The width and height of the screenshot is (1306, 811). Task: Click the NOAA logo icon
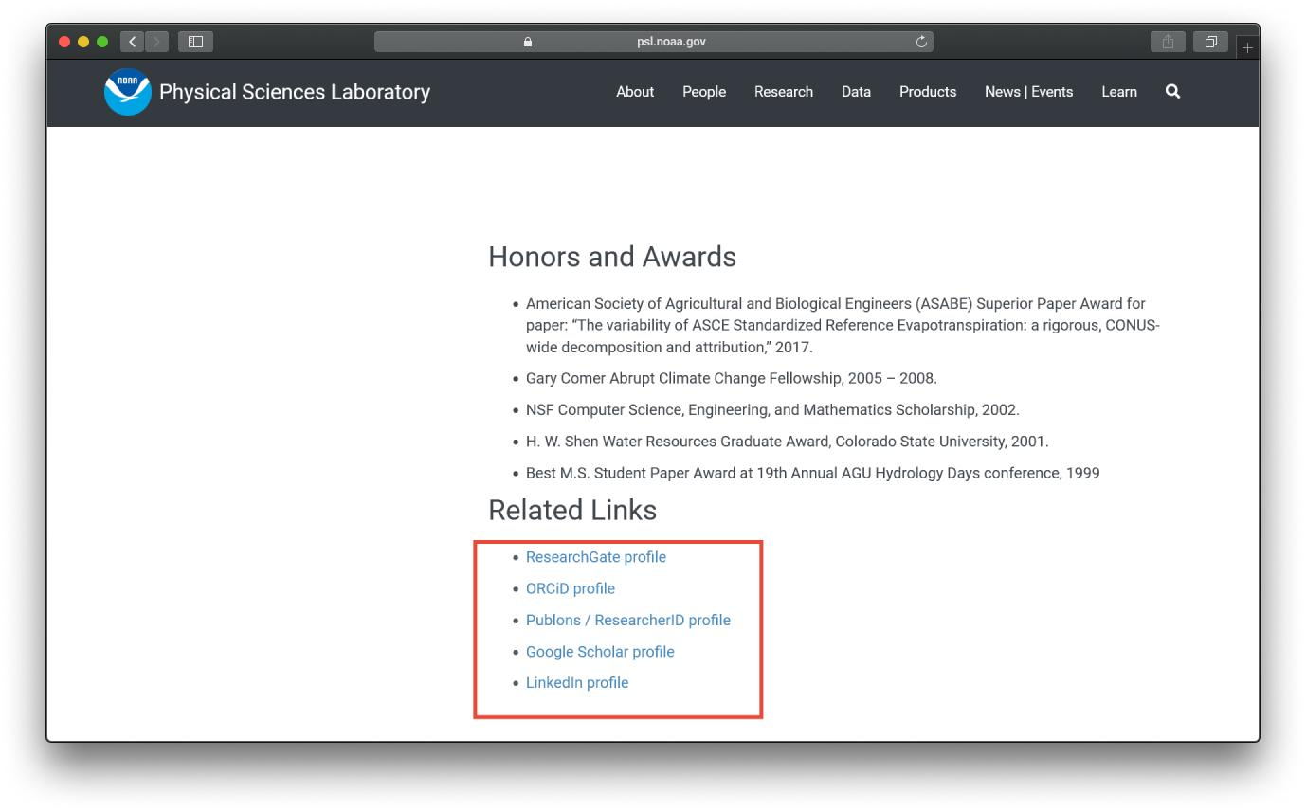pos(128,92)
